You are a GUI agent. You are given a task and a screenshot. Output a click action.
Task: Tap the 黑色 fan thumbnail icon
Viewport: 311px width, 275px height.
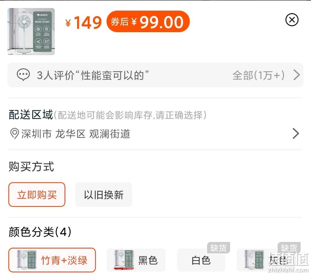click(124, 260)
